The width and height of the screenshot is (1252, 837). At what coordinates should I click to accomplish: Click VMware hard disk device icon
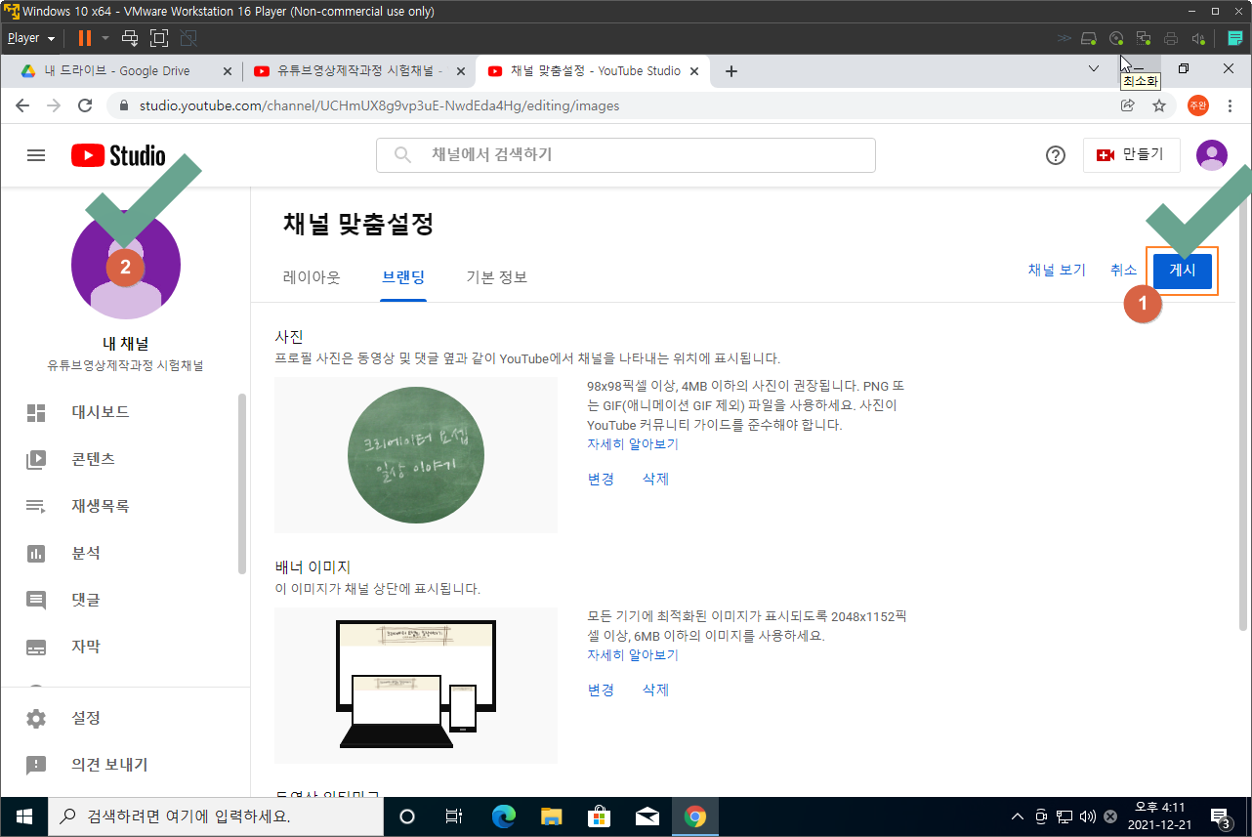(1088, 38)
